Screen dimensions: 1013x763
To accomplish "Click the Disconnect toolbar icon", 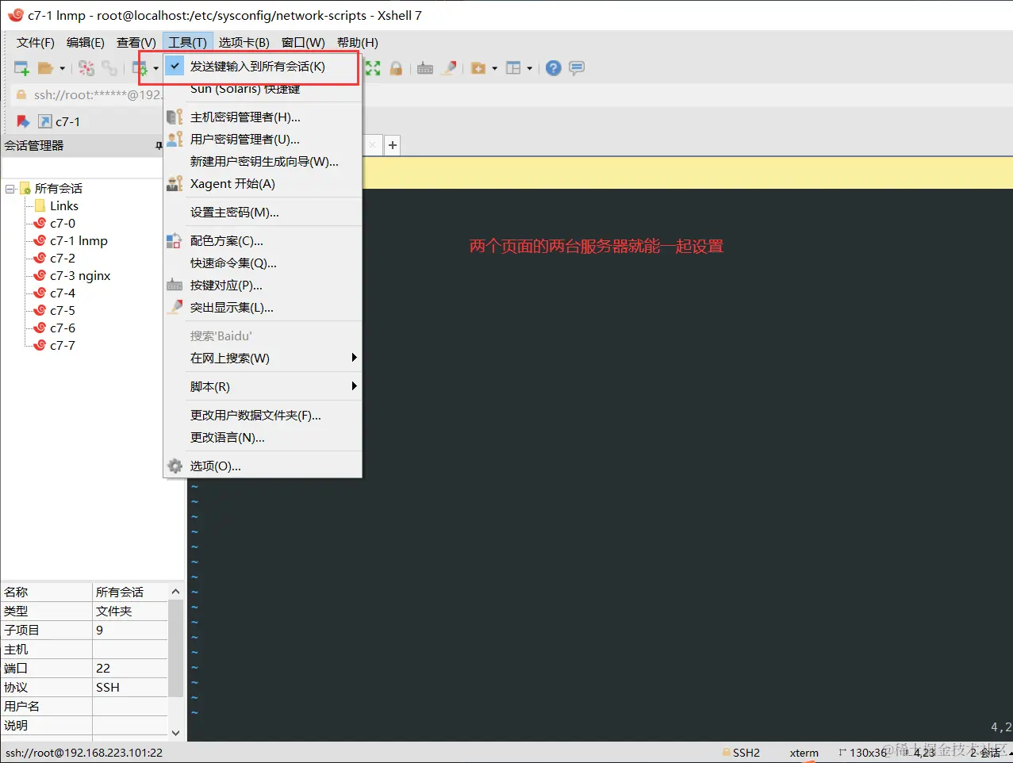I will coord(86,68).
